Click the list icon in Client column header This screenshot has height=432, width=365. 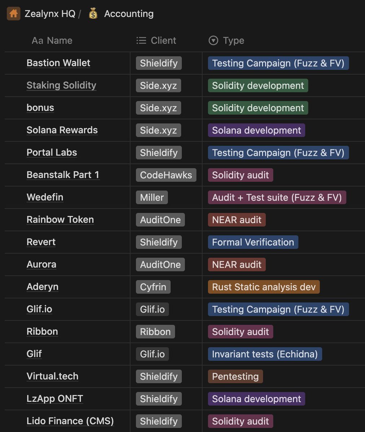coord(141,40)
